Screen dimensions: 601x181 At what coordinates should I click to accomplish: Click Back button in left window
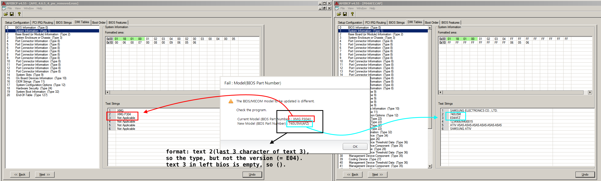click(x=20, y=175)
